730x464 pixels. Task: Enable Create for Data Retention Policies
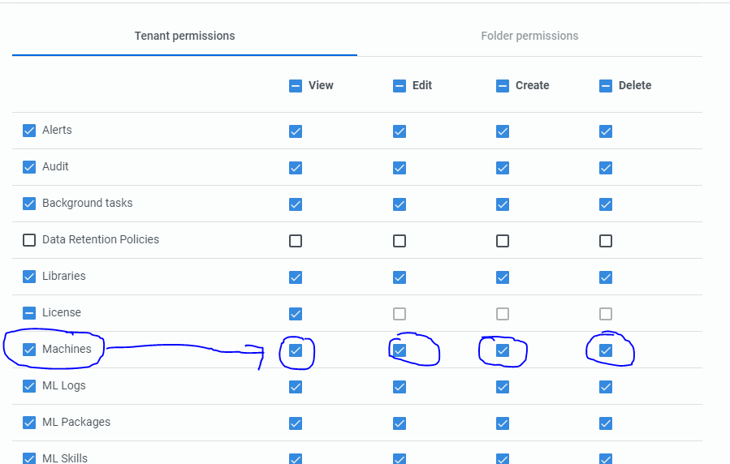[503, 241]
